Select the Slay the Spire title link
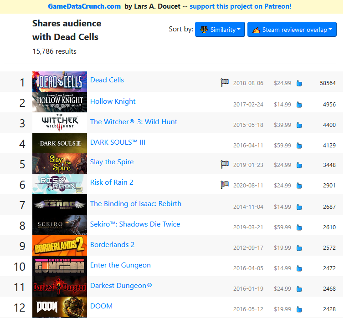The height and width of the screenshot is (318, 344). (112, 162)
